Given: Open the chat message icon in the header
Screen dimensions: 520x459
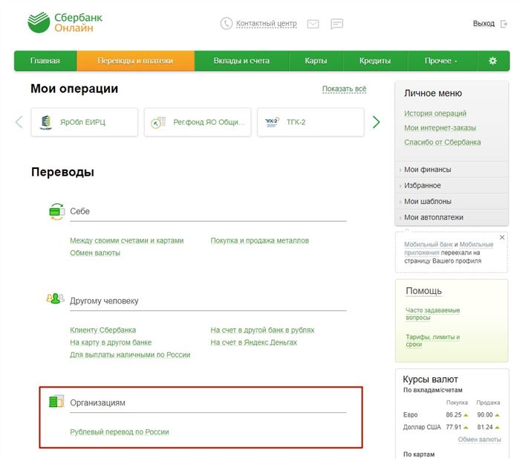Looking at the screenshot, I should (x=337, y=24).
